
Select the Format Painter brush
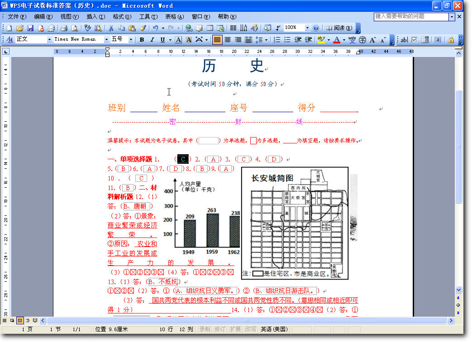(143, 28)
